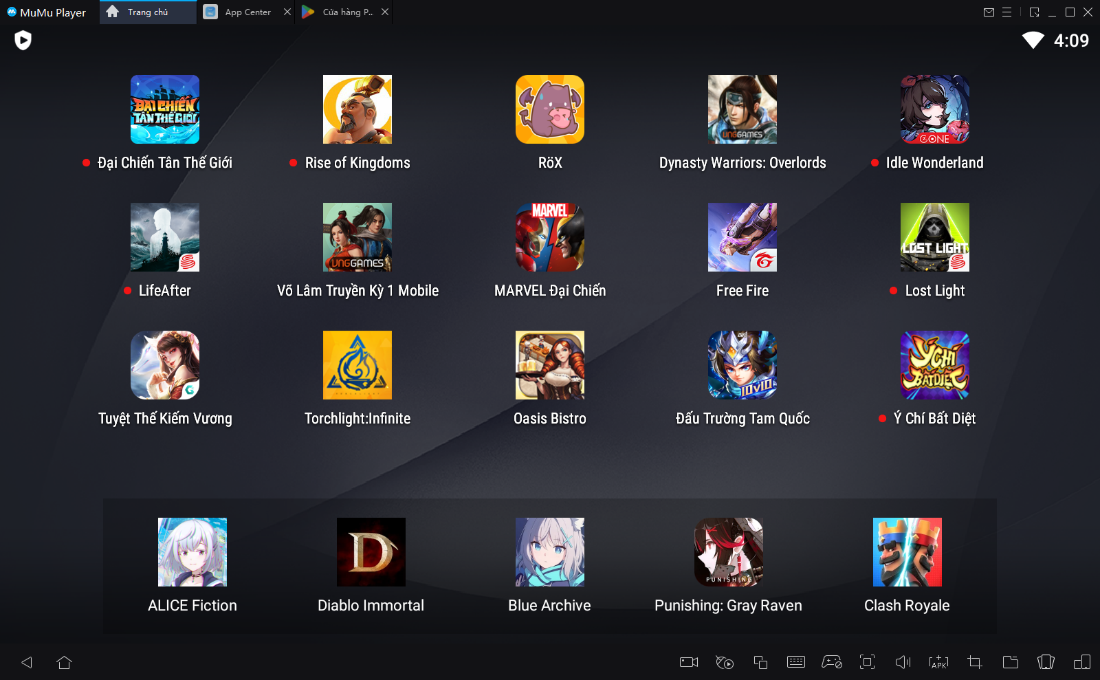1100x680 pixels.
Task: Launch the Free Fire game
Action: [742, 237]
